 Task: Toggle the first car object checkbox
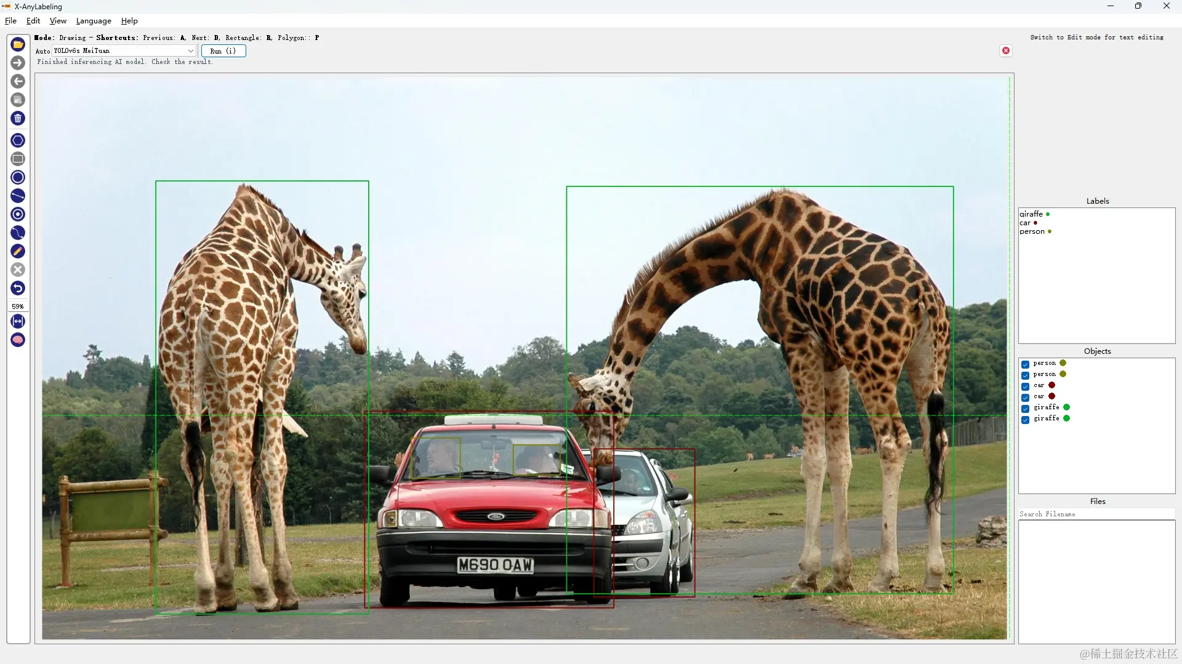tap(1025, 386)
